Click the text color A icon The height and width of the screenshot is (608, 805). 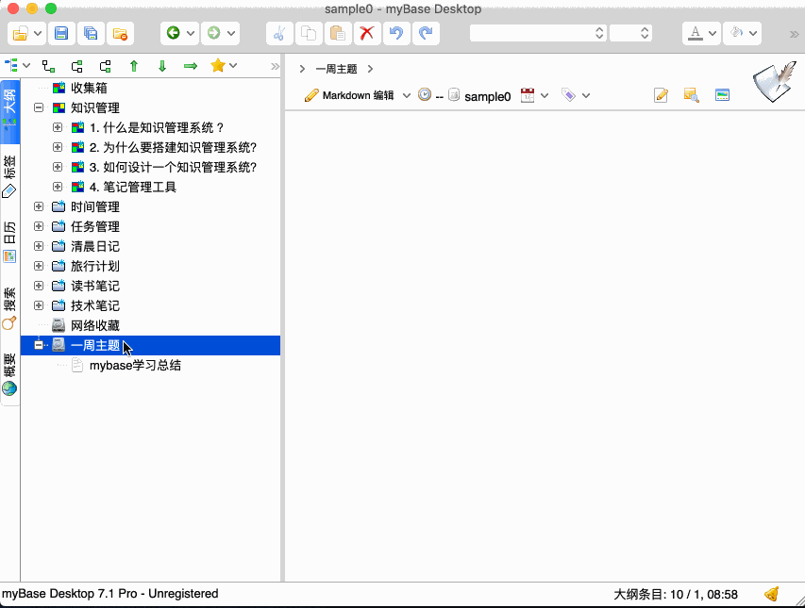696,33
